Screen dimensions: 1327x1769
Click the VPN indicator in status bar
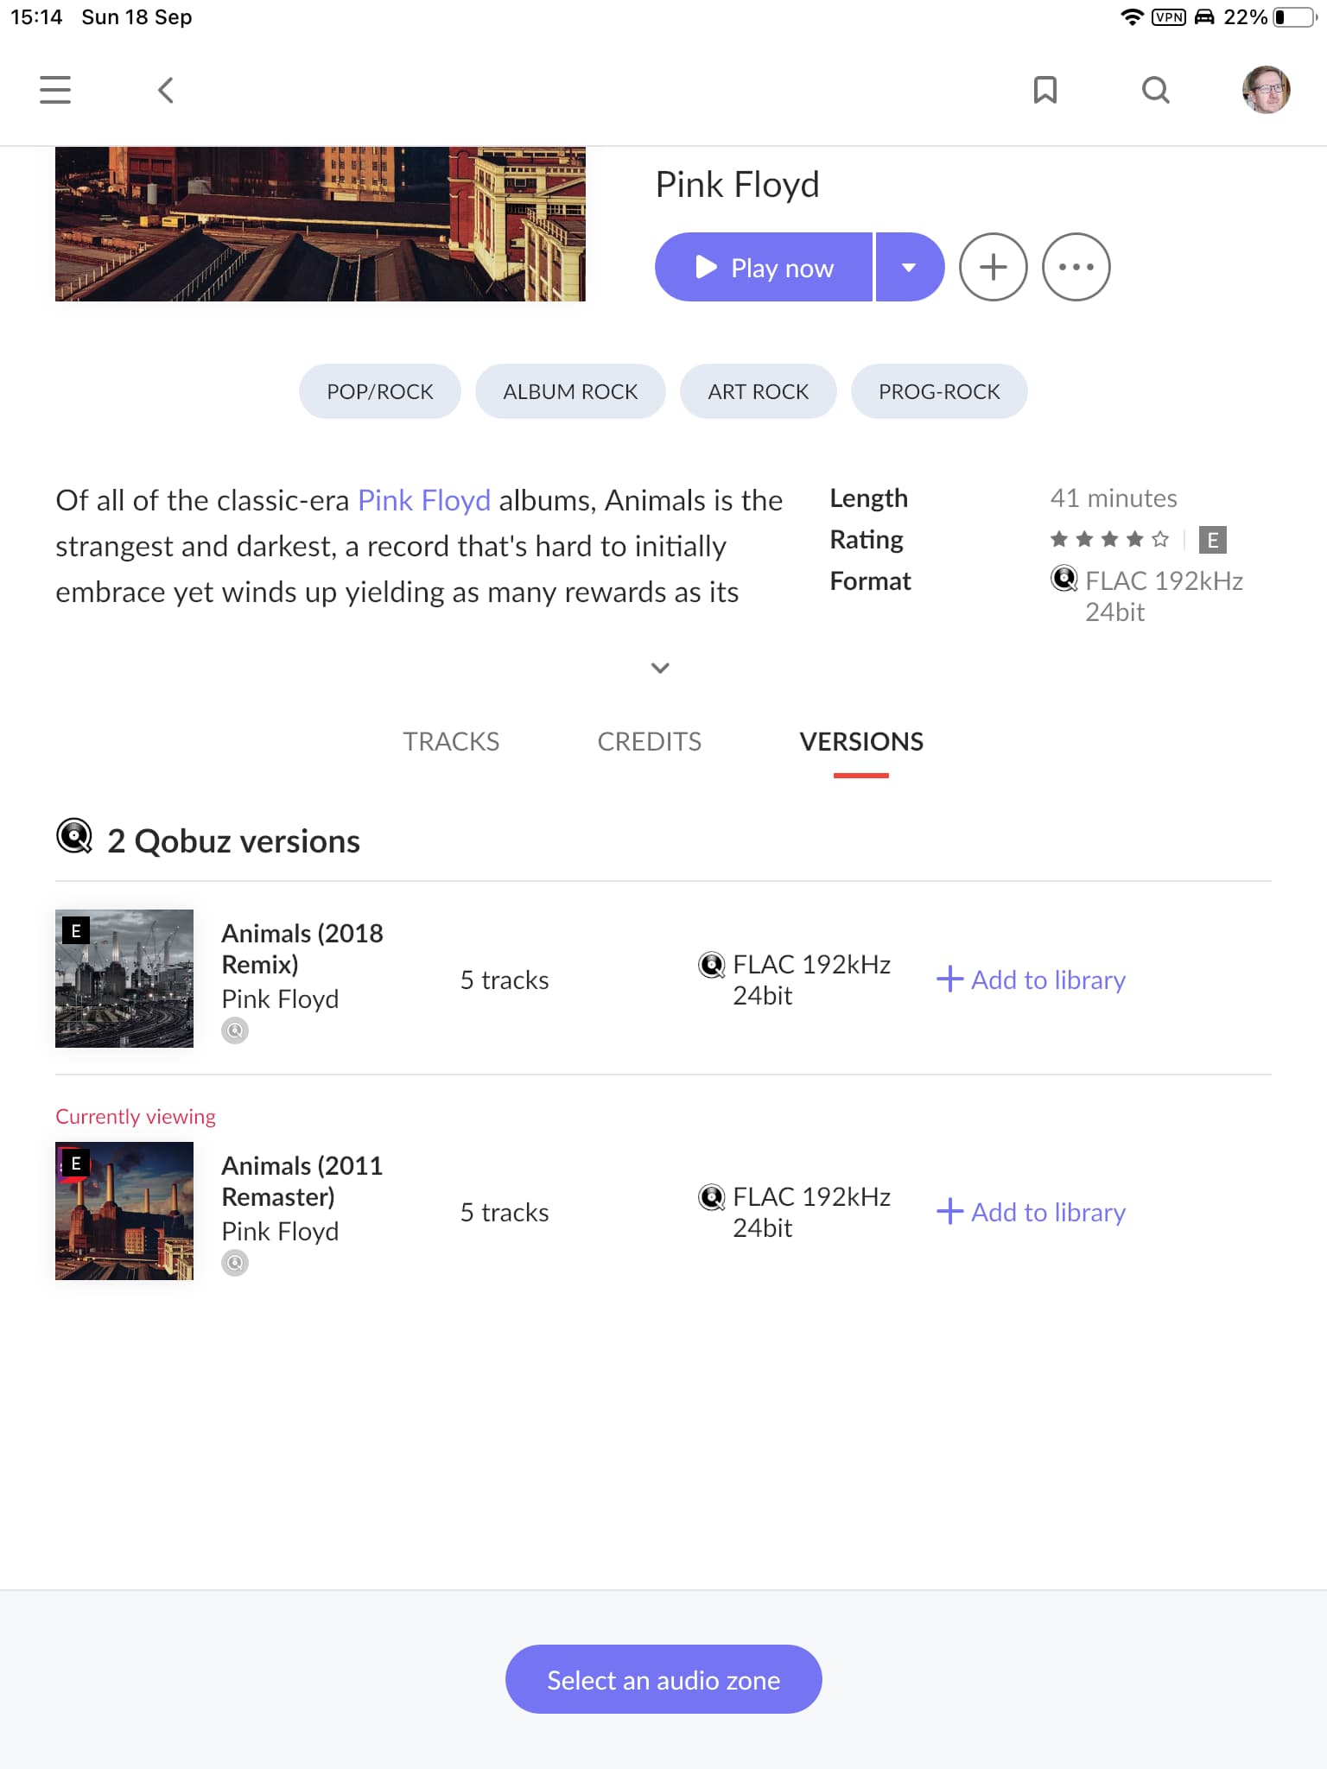coord(1169,17)
